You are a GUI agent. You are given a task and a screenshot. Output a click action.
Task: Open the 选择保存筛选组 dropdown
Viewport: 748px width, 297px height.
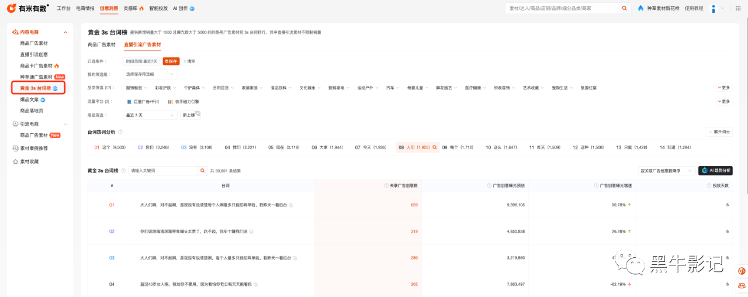click(x=150, y=74)
